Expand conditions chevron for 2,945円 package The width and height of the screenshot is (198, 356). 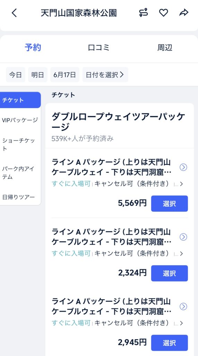coord(181,323)
